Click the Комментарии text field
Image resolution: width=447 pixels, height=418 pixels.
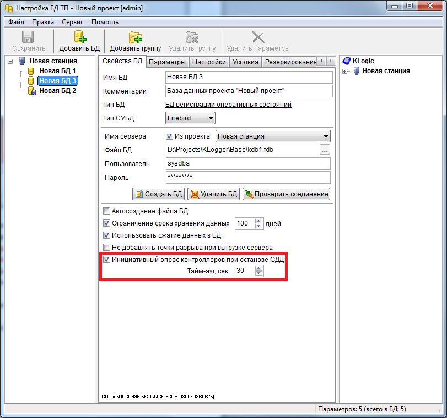[249, 91]
